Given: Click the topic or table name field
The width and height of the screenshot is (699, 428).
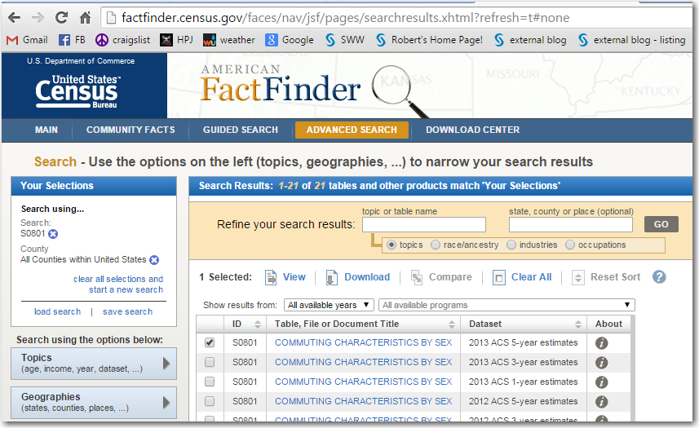Looking at the screenshot, I should point(423,224).
